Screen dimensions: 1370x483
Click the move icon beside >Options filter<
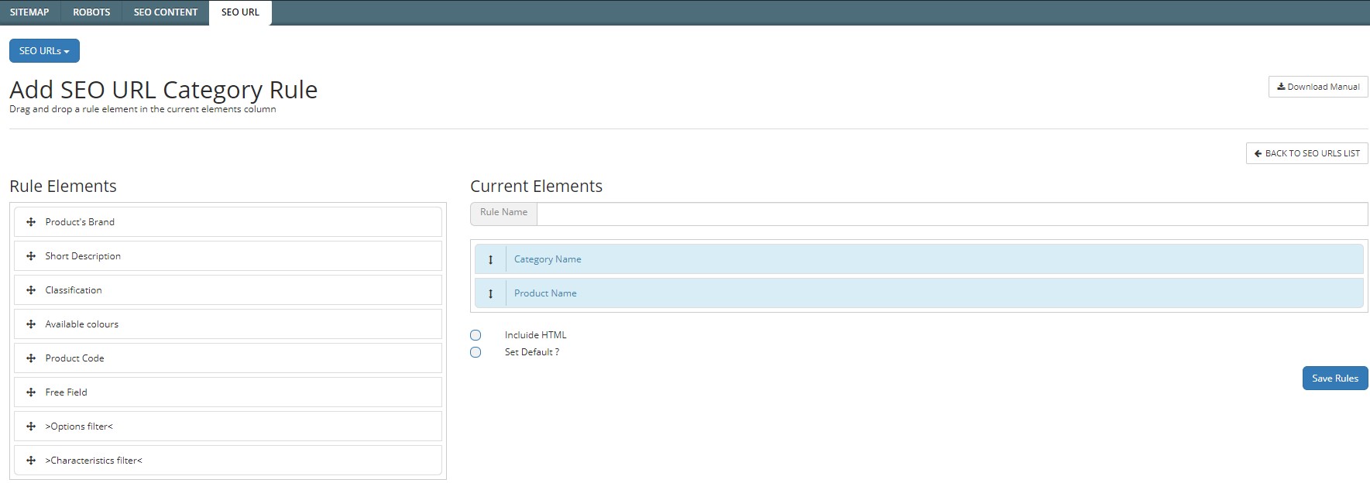31,426
